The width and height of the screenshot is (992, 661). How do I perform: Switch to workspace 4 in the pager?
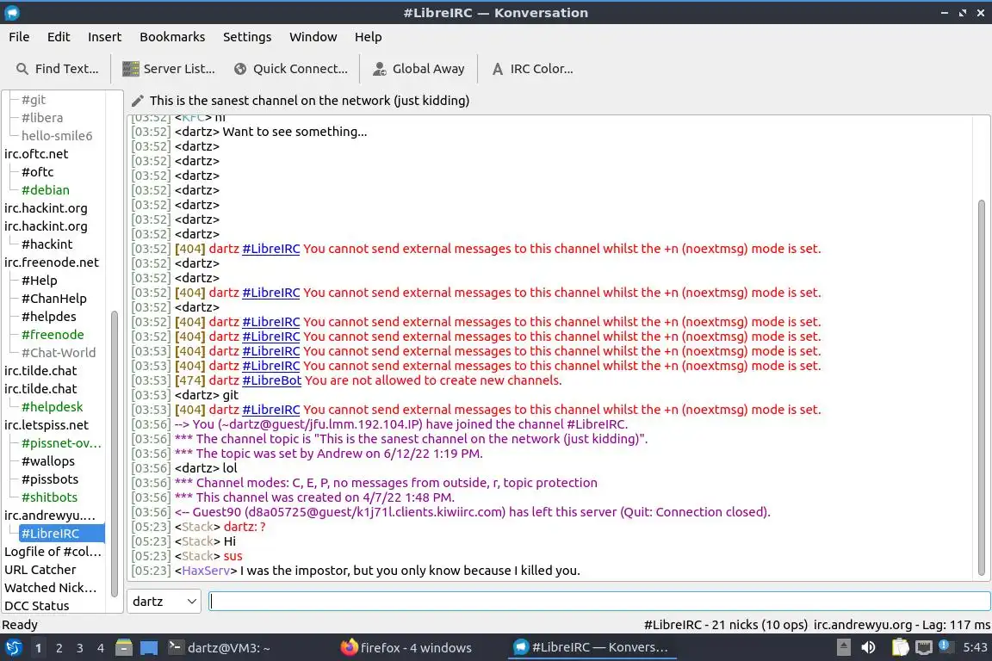point(101,648)
